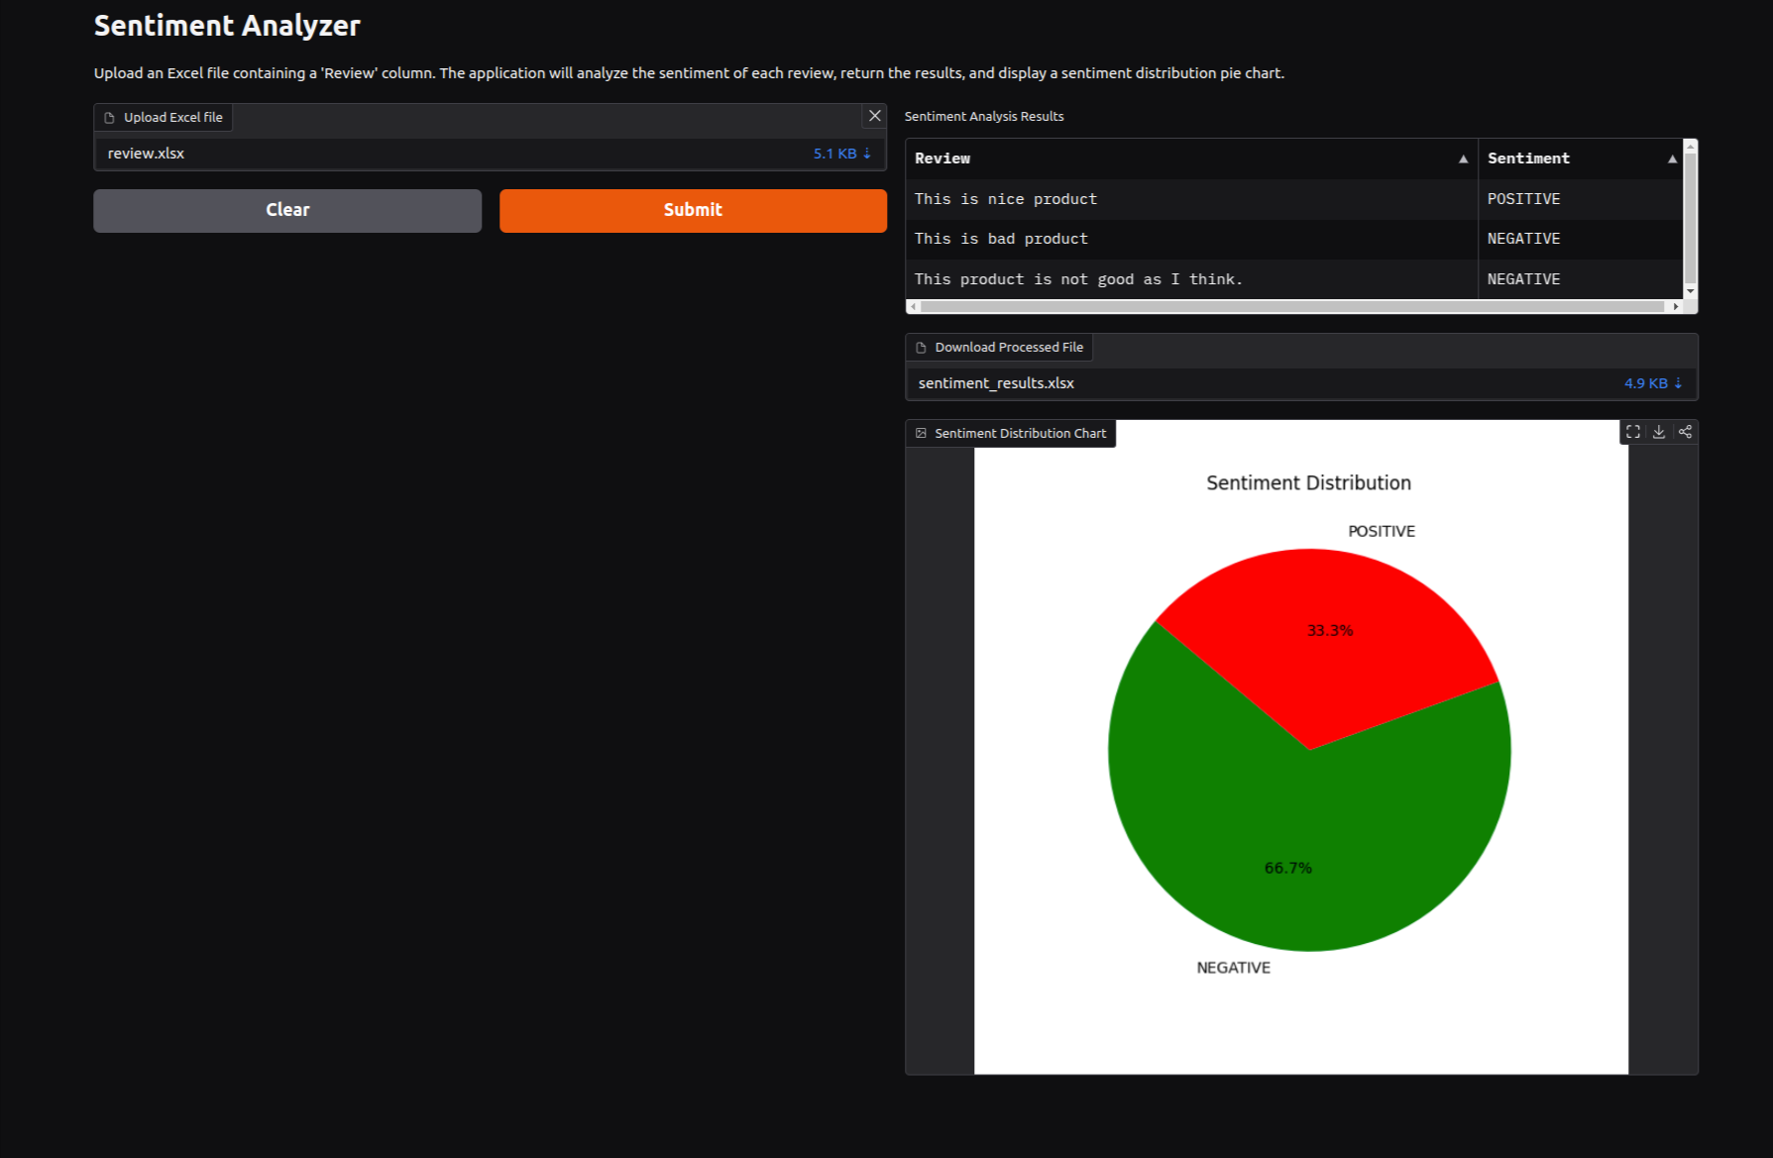This screenshot has width=1773, height=1158.
Task: Download review.xlsx via 5.1 KB link
Action: 841,154
